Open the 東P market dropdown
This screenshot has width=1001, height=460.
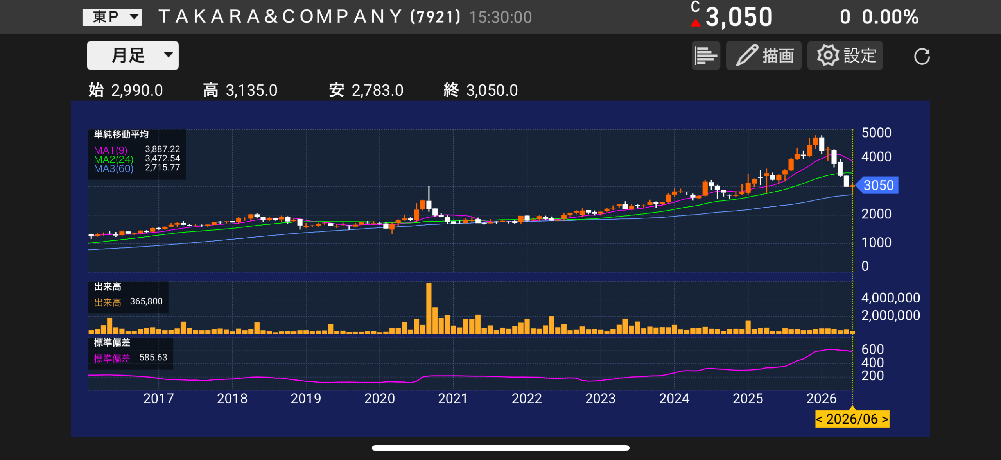(112, 17)
